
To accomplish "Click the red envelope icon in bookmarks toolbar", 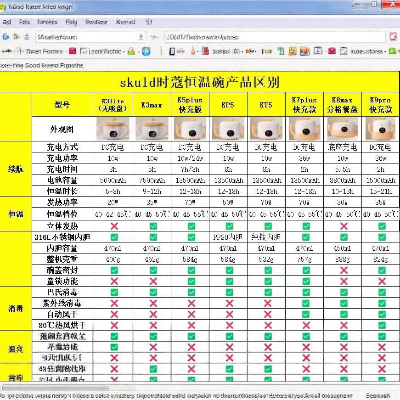I will (x=332, y=51).
